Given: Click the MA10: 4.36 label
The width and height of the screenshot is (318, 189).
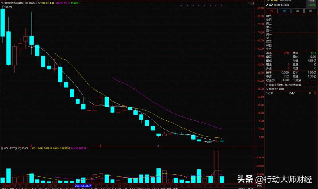Looking at the screenshot, I should click(48, 3).
